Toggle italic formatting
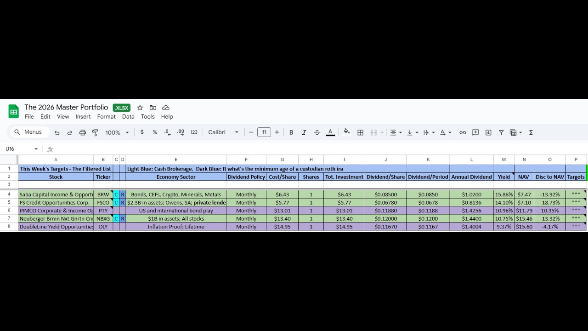588x331 pixels. click(304, 132)
